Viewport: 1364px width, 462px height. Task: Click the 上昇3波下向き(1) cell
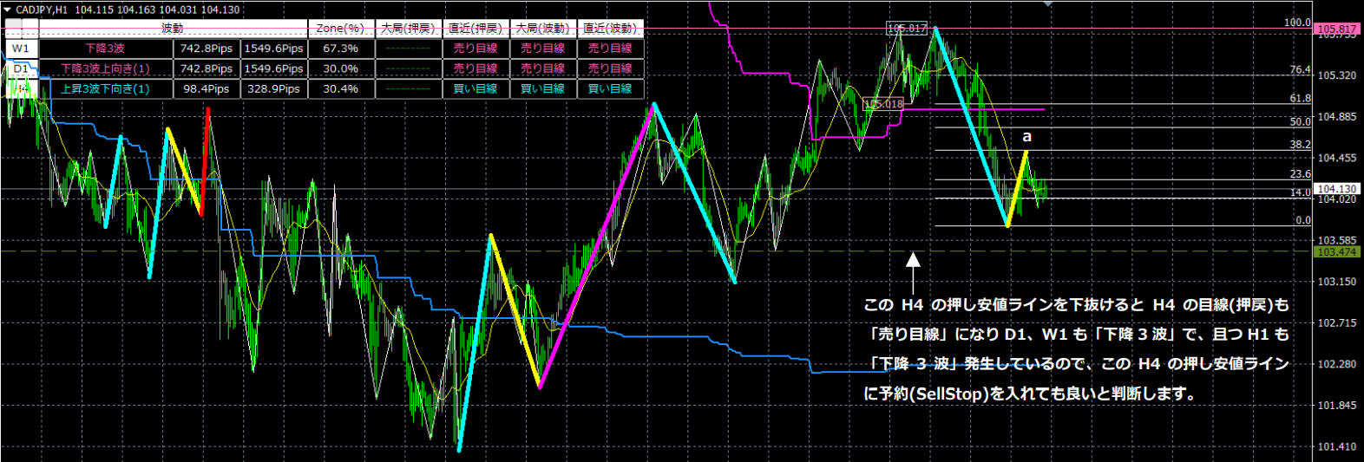pyautogui.click(x=106, y=88)
